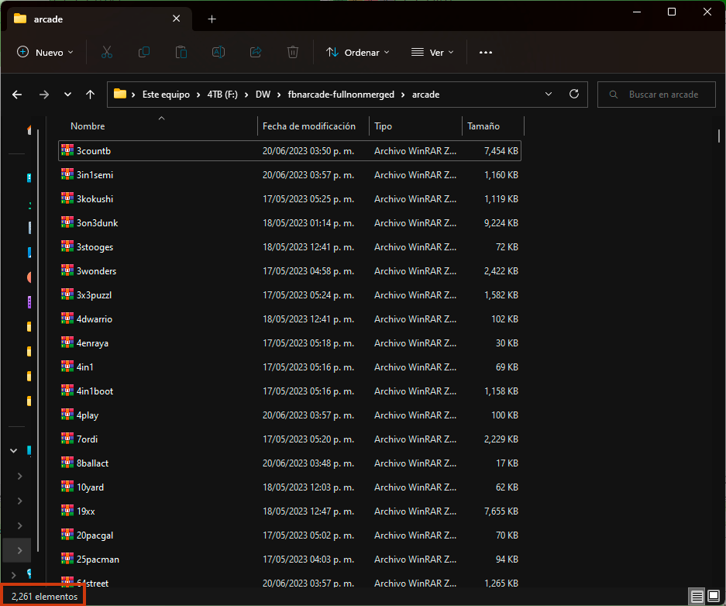The image size is (726, 606).
Task: Click the arcade tab folder icon
Action: pyautogui.click(x=20, y=19)
